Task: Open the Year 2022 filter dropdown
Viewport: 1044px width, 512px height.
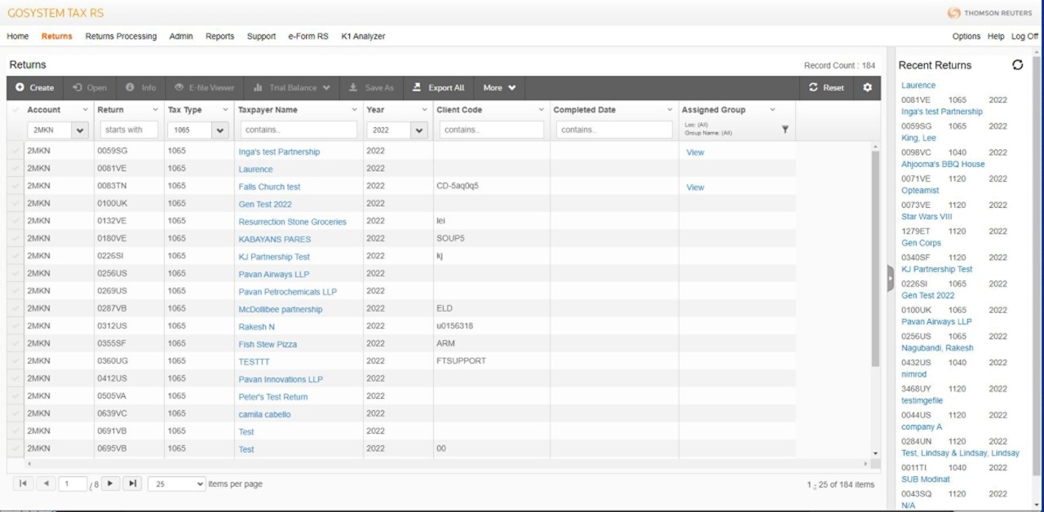Action: point(419,130)
